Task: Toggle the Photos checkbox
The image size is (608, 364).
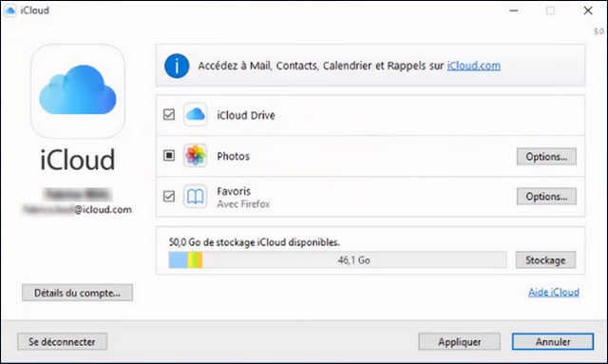Action: pyautogui.click(x=169, y=155)
